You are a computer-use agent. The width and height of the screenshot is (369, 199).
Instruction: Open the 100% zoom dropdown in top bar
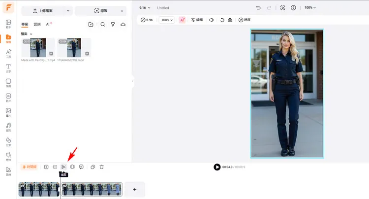[x=310, y=8]
